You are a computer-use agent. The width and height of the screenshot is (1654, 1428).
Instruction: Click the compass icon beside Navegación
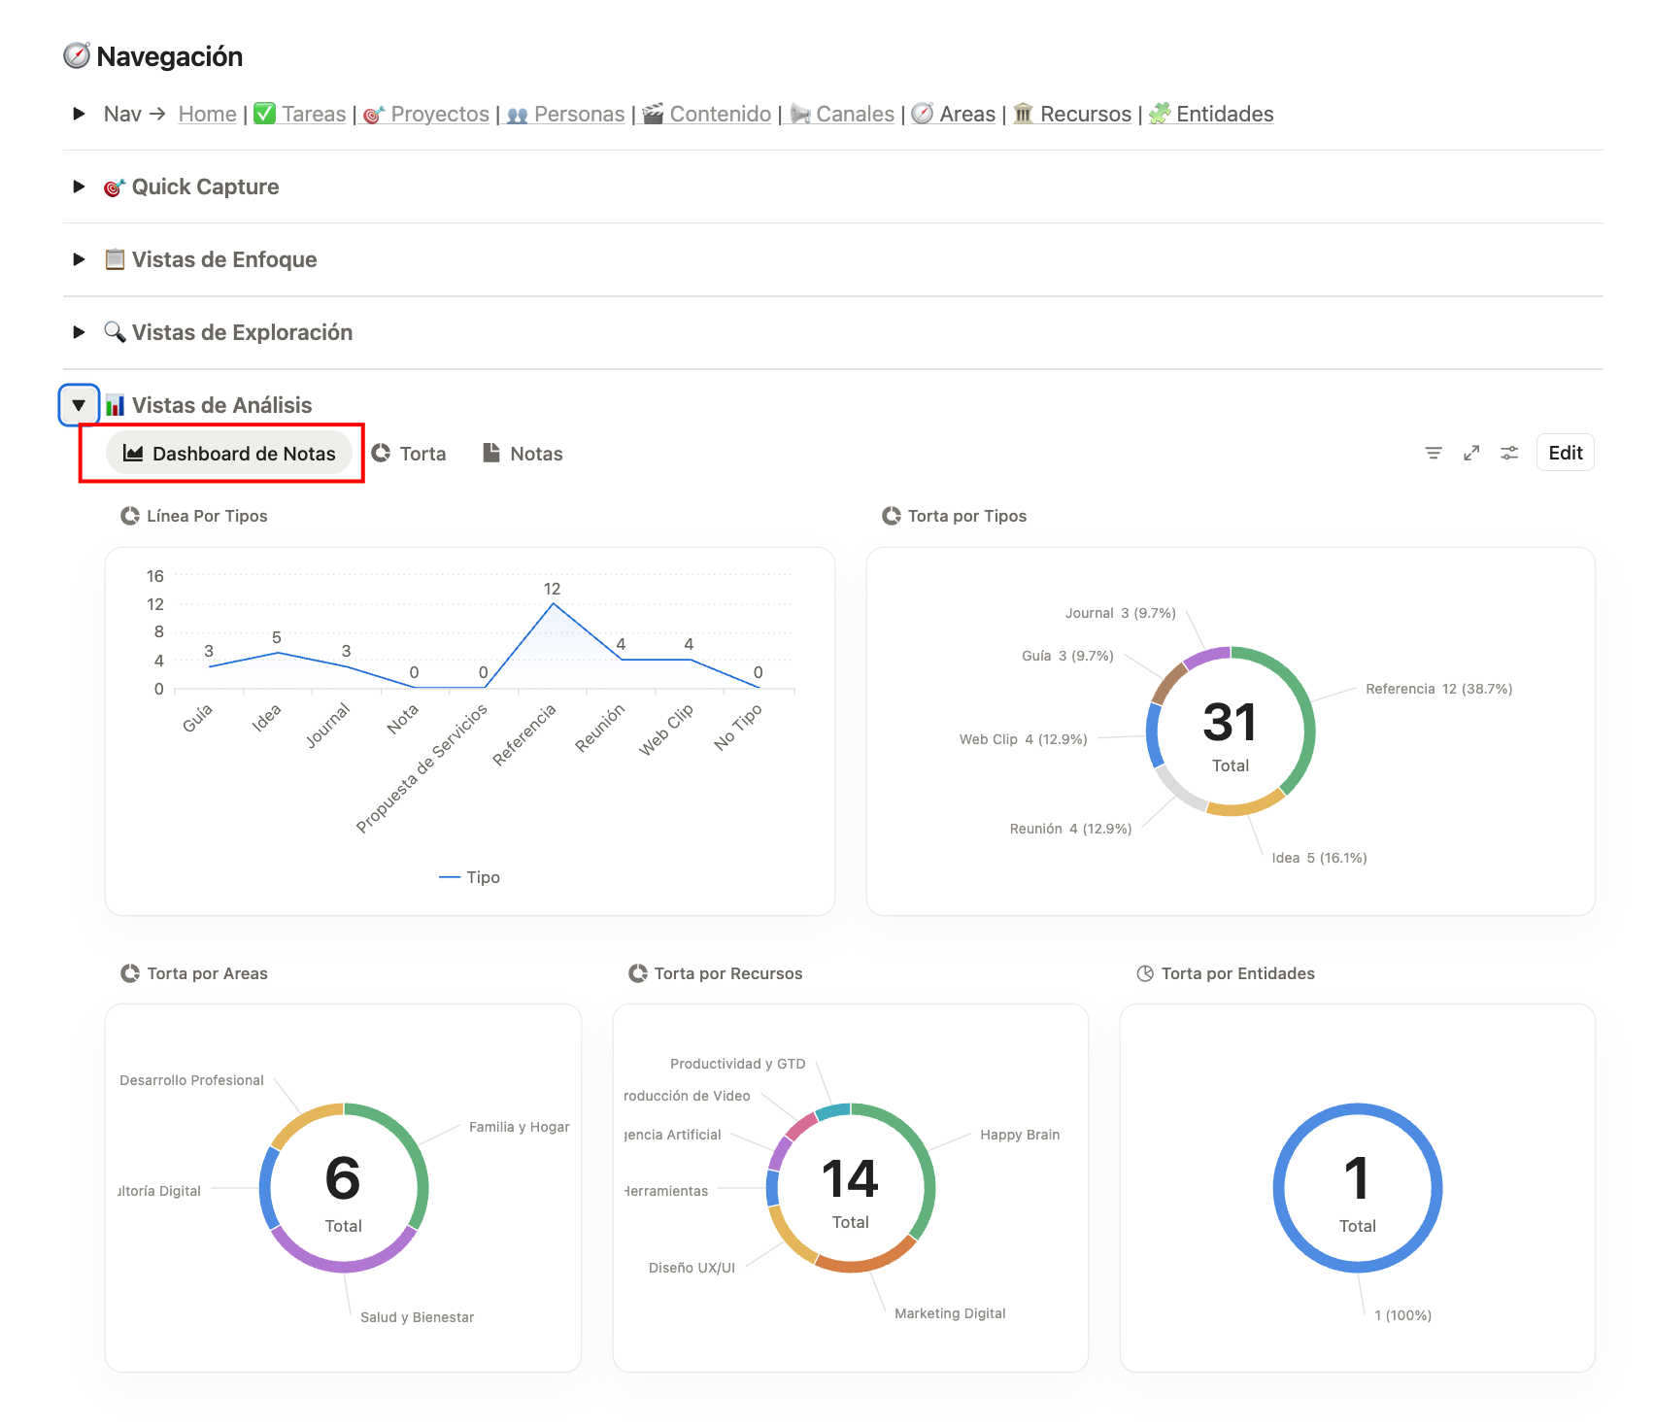pyautogui.click(x=77, y=55)
